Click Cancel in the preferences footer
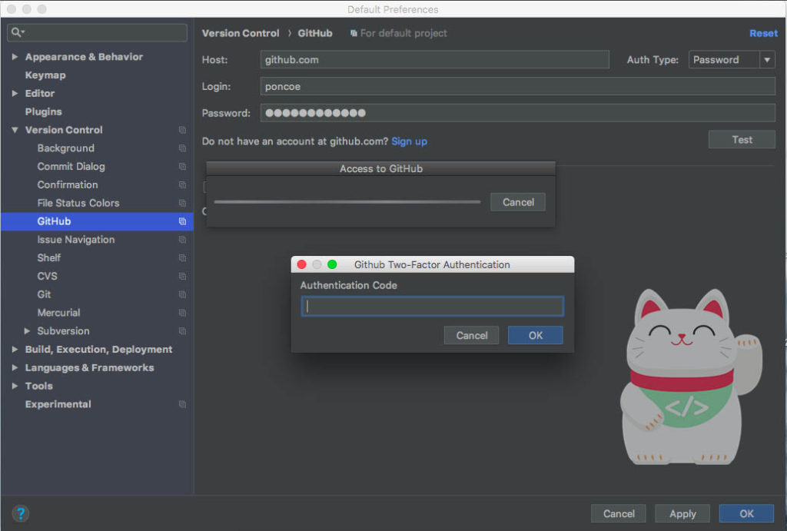Screen dimensions: 787x531 click(619, 514)
